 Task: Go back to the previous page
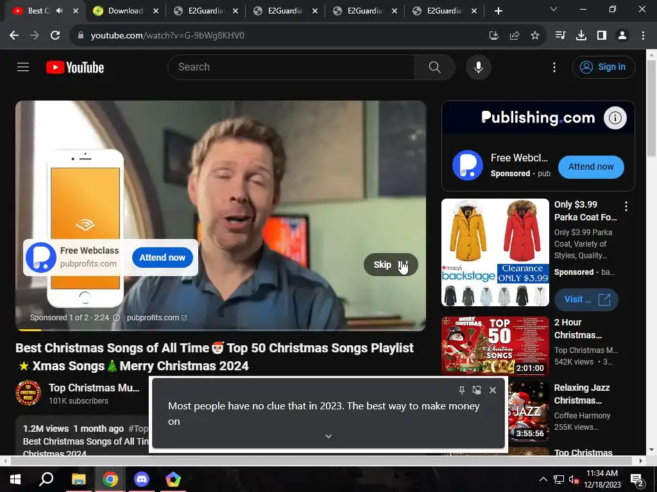click(x=14, y=36)
